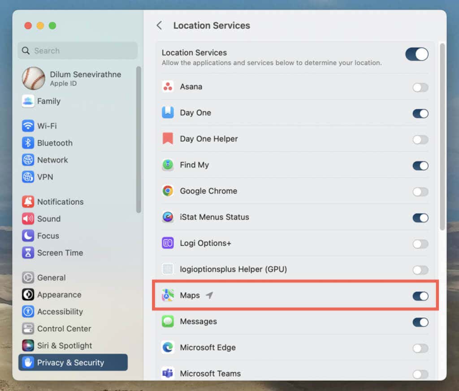Image resolution: width=459 pixels, height=391 pixels.
Task: Click the Sound speaker icon
Action: click(28, 219)
